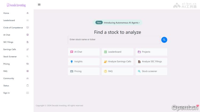
Task: Click the hamburger menu icon
Action: (39, 5)
